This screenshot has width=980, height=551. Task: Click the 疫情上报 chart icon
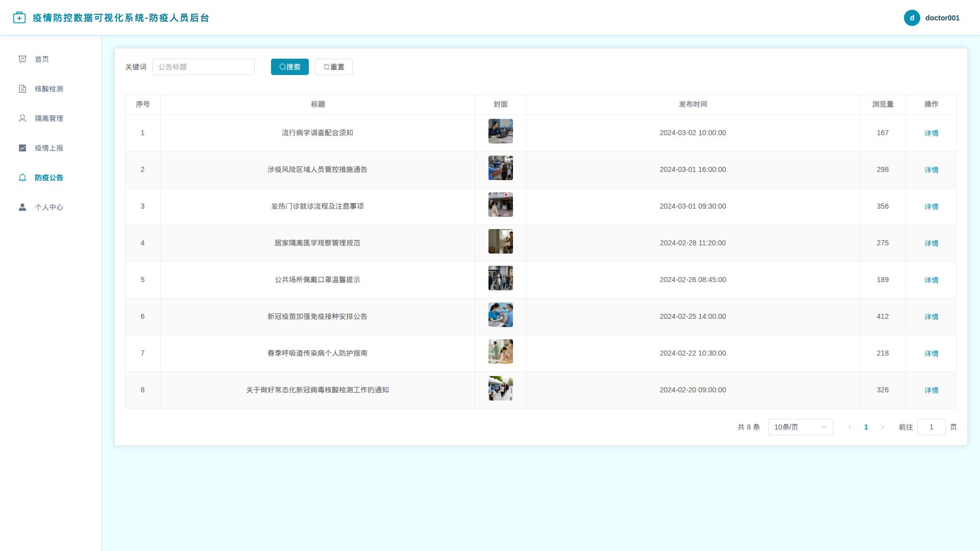coord(22,148)
